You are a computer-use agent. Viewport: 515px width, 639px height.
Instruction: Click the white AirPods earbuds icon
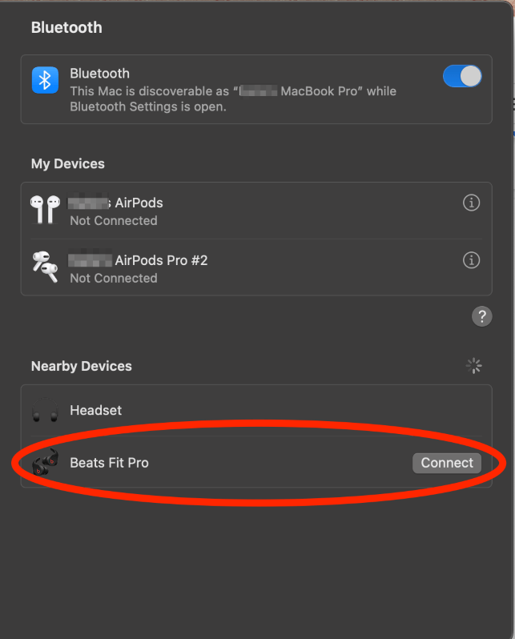click(46, 210)
